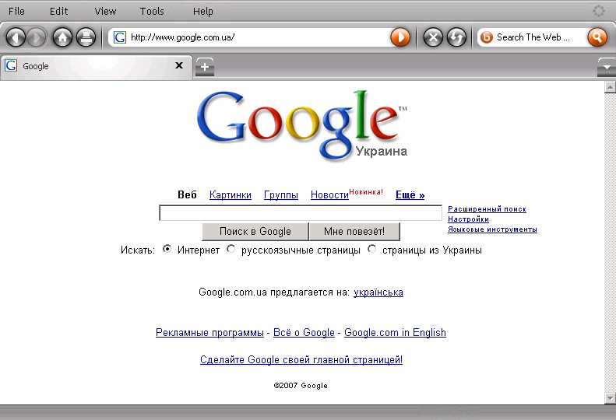This screenshot has width=616, height=420.
Task: Open Google.com in English link
Action: (x=395, y=332)
